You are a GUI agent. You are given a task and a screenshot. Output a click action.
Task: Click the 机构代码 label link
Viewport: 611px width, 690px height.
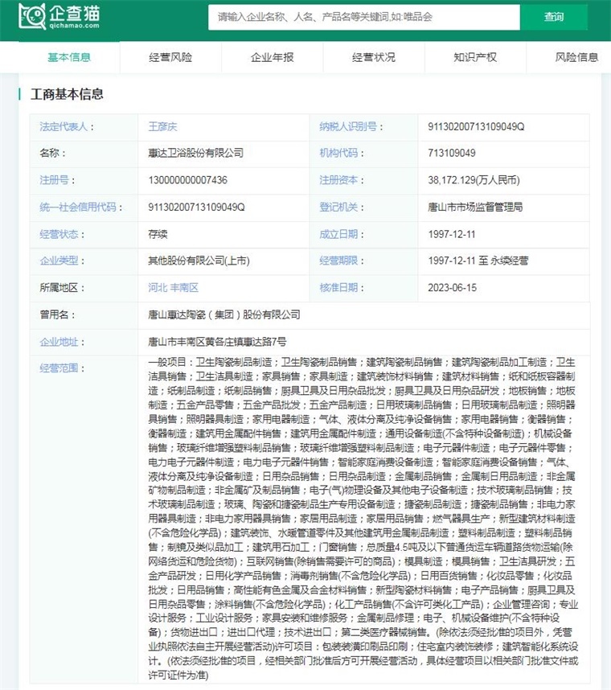pos(338,153)
